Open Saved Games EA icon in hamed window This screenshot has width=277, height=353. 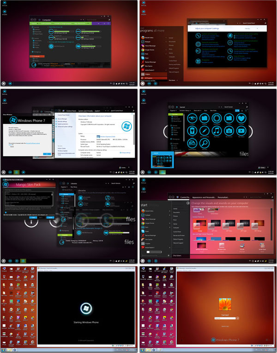click(x=192, y=143)
